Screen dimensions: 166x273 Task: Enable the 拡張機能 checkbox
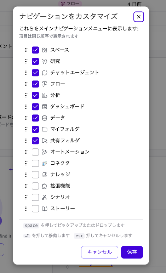35,186
